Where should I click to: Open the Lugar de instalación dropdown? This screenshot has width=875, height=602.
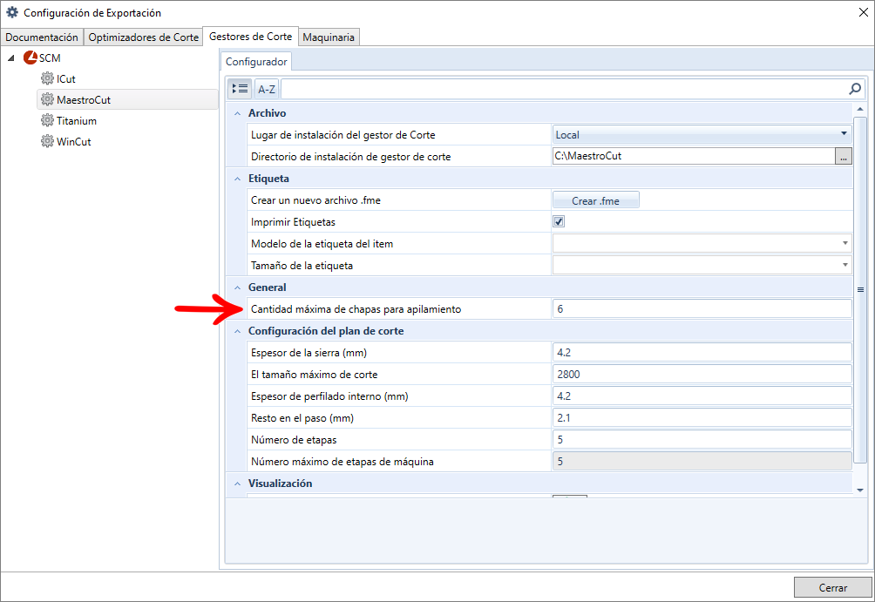844,134
